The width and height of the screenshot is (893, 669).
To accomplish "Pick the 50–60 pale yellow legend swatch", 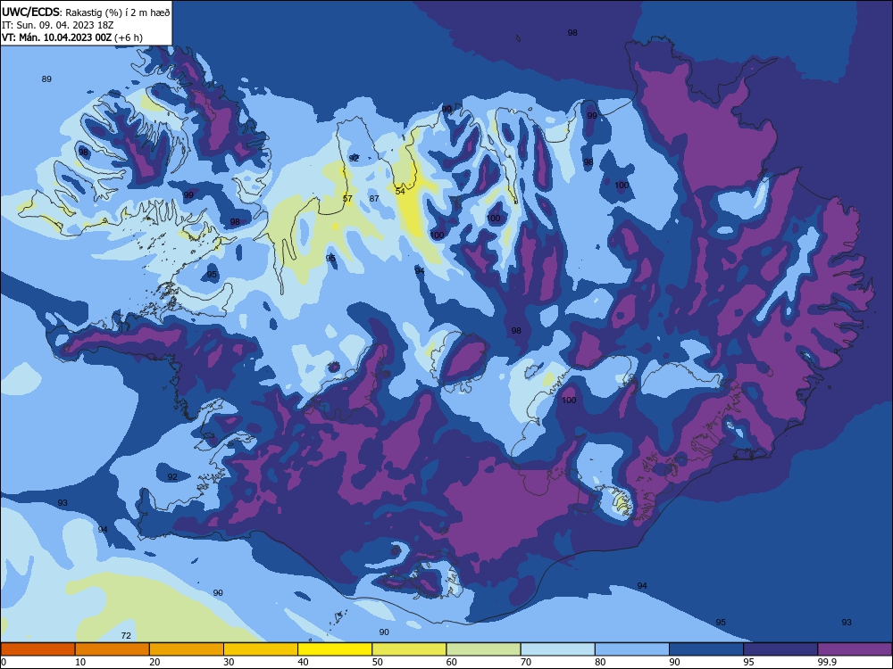I will coord(409,649).
